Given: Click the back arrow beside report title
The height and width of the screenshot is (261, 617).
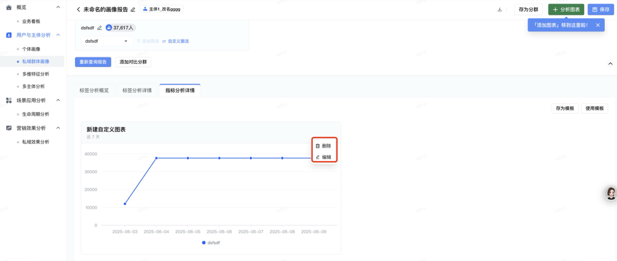Looking at the screenshot, I should click(x=78, y=10).
